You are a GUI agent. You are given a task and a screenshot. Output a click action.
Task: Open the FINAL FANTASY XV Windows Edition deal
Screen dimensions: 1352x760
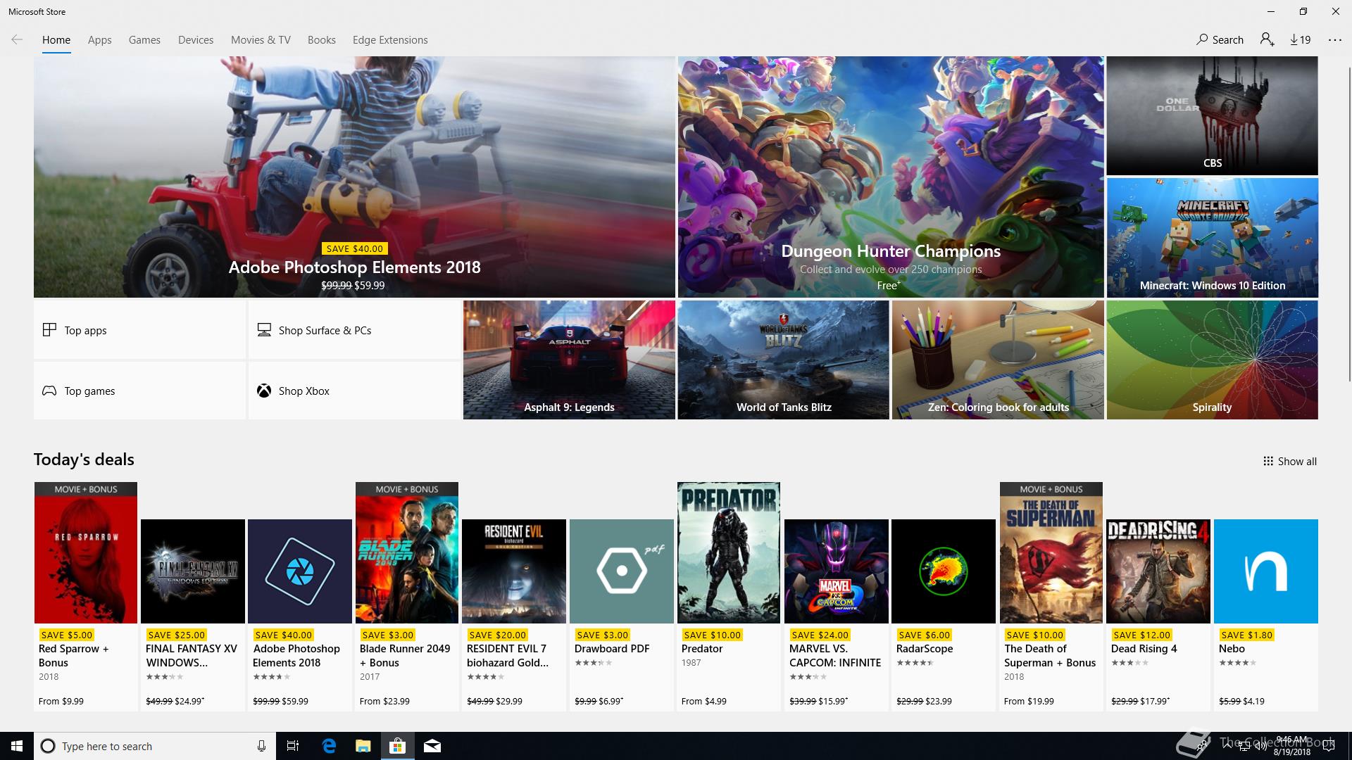[x=193, y=615]
